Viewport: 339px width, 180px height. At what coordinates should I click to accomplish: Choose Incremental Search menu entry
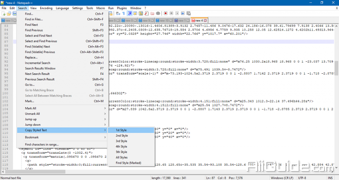[x=62, y=63]
